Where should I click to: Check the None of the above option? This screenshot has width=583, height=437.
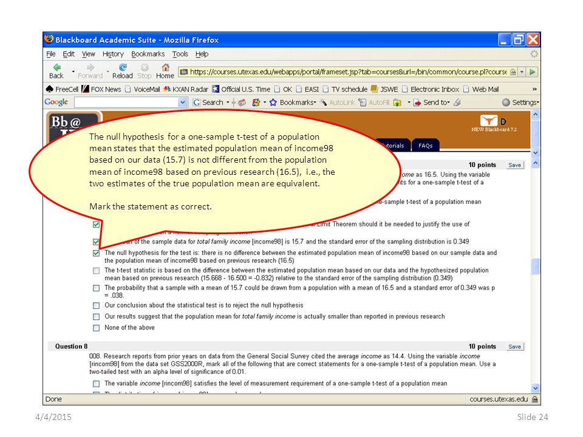97,328
